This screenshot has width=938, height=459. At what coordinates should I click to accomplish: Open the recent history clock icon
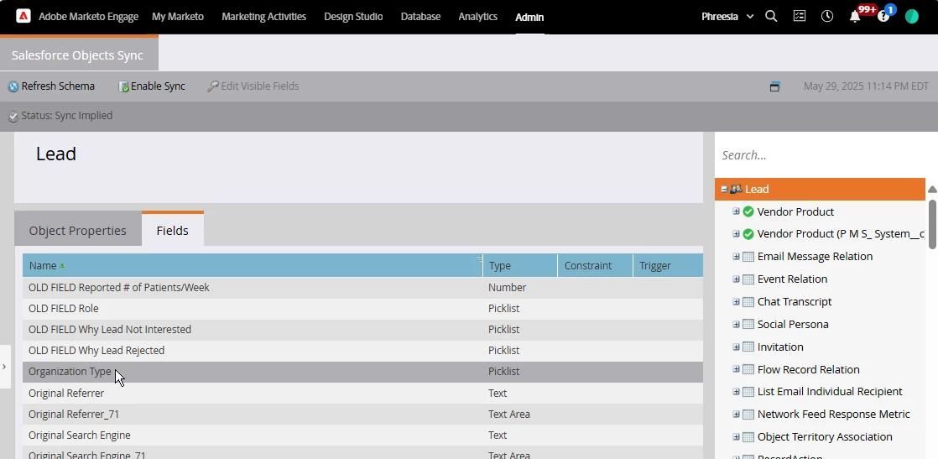coord(827,17)
